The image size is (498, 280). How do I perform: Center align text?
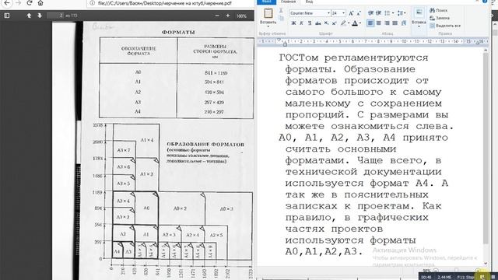(379, 23)
